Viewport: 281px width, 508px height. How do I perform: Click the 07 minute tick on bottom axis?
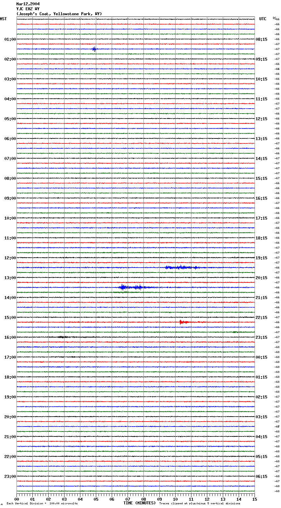click(x=128, y=499)
